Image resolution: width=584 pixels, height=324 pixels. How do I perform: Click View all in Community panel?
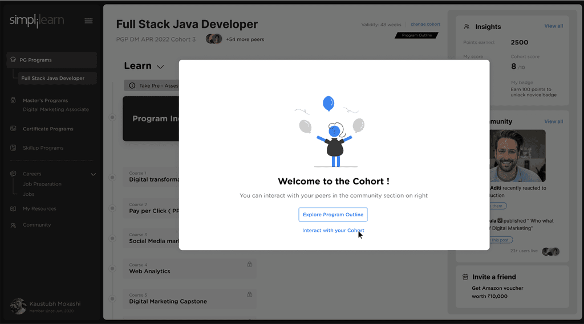click(x=553, y=121)
